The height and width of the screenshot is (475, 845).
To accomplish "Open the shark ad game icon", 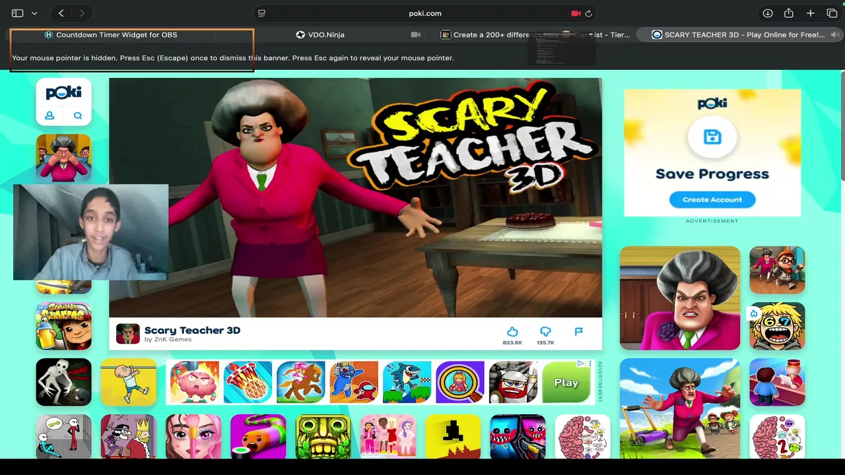I will click(x=407, y=382).
